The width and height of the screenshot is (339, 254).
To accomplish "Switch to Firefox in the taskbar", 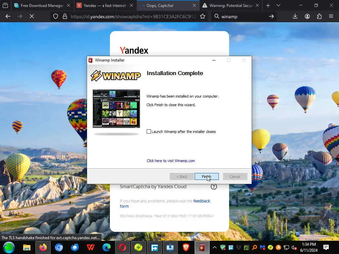I will tap(43, 247).
